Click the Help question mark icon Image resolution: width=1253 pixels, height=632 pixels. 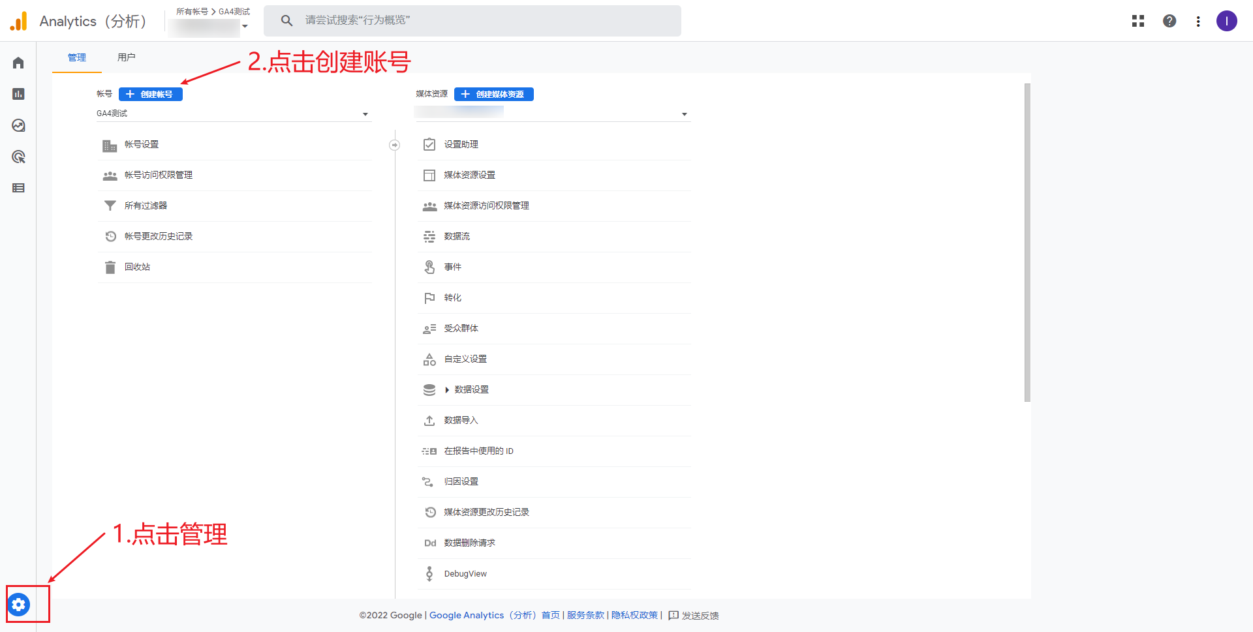(x=1169, y=21)
